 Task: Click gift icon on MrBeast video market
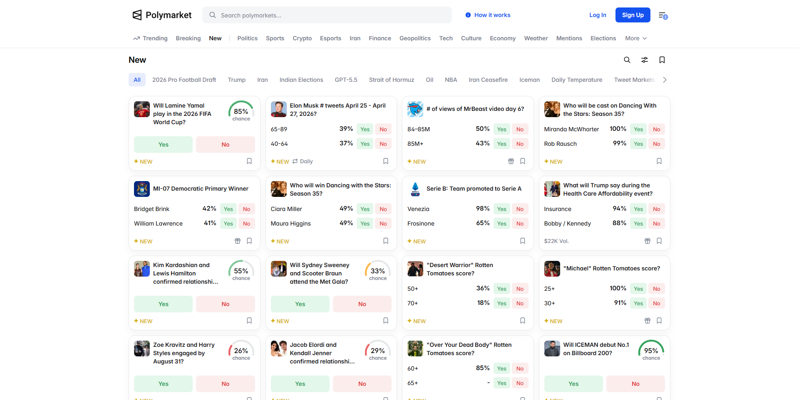coord(511,161)
